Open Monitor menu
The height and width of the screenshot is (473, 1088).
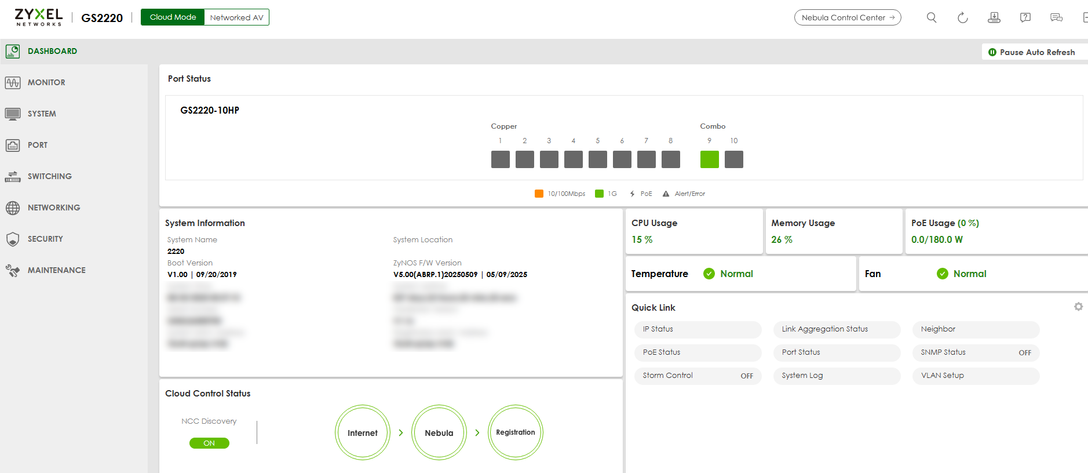[46, 83]
